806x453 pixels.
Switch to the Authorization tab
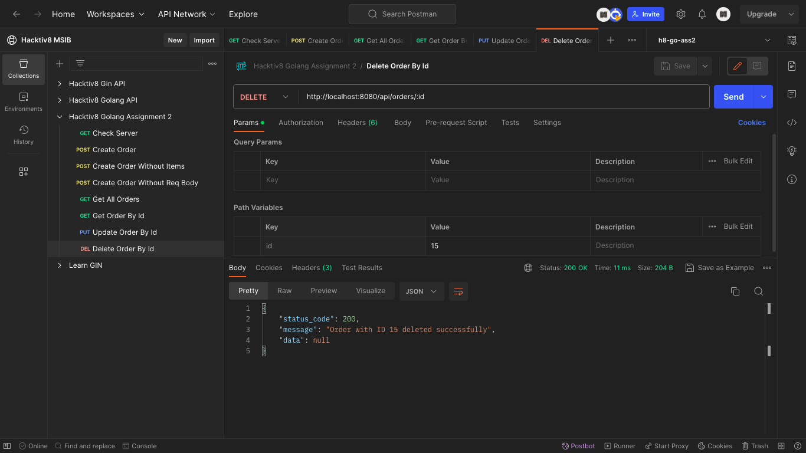click(301, 123)
